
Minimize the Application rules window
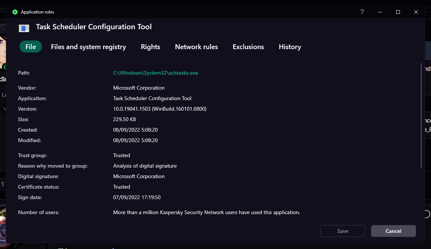pos(380,12)
